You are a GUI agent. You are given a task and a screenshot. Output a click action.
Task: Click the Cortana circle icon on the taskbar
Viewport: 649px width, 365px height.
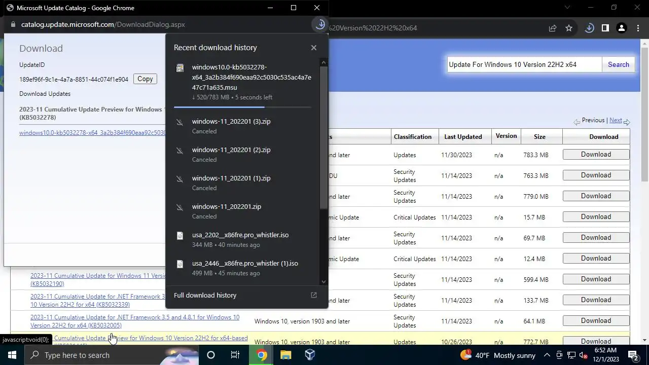click(x=211, y=355)
